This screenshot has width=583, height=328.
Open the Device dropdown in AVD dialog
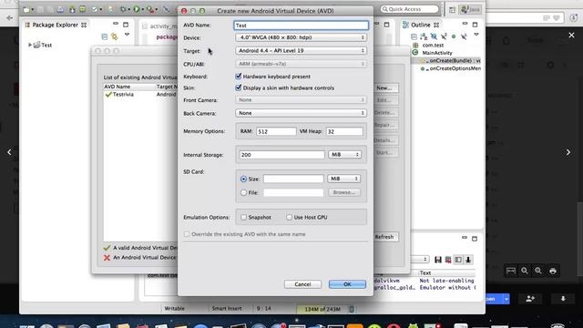(301, 37)
